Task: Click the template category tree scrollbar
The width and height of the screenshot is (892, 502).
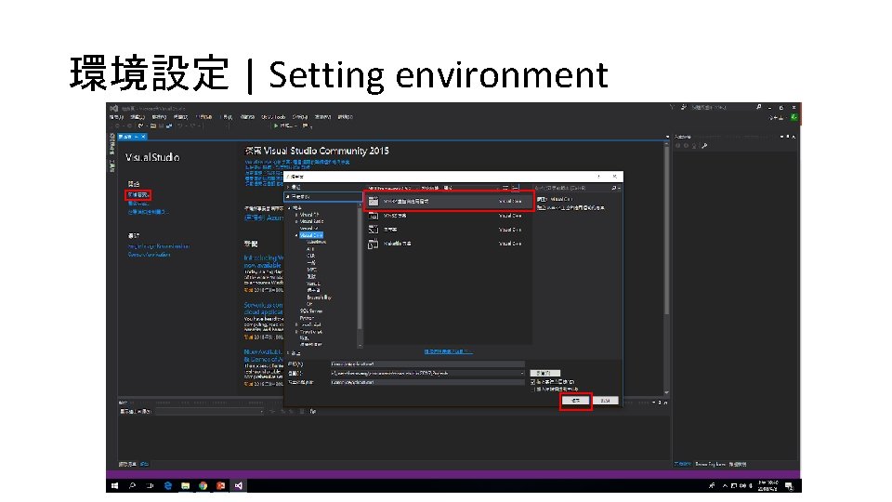Action: [361, 276]
